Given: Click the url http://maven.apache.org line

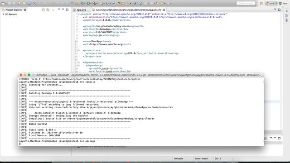Looking at the screenshot, I should pyautogui.click(x=107, y=44).
